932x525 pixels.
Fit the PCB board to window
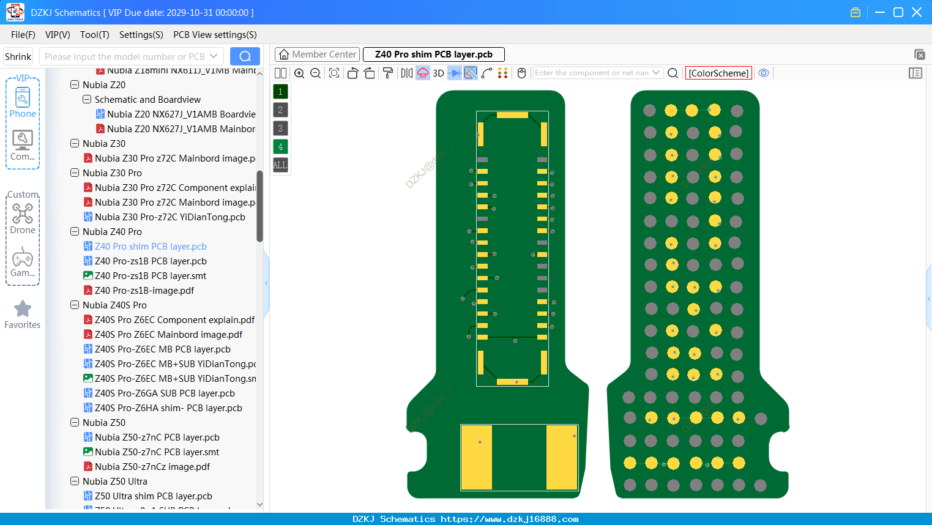point(334,73)
